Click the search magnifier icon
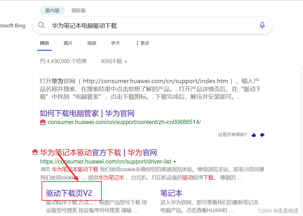 pos(41,25)
